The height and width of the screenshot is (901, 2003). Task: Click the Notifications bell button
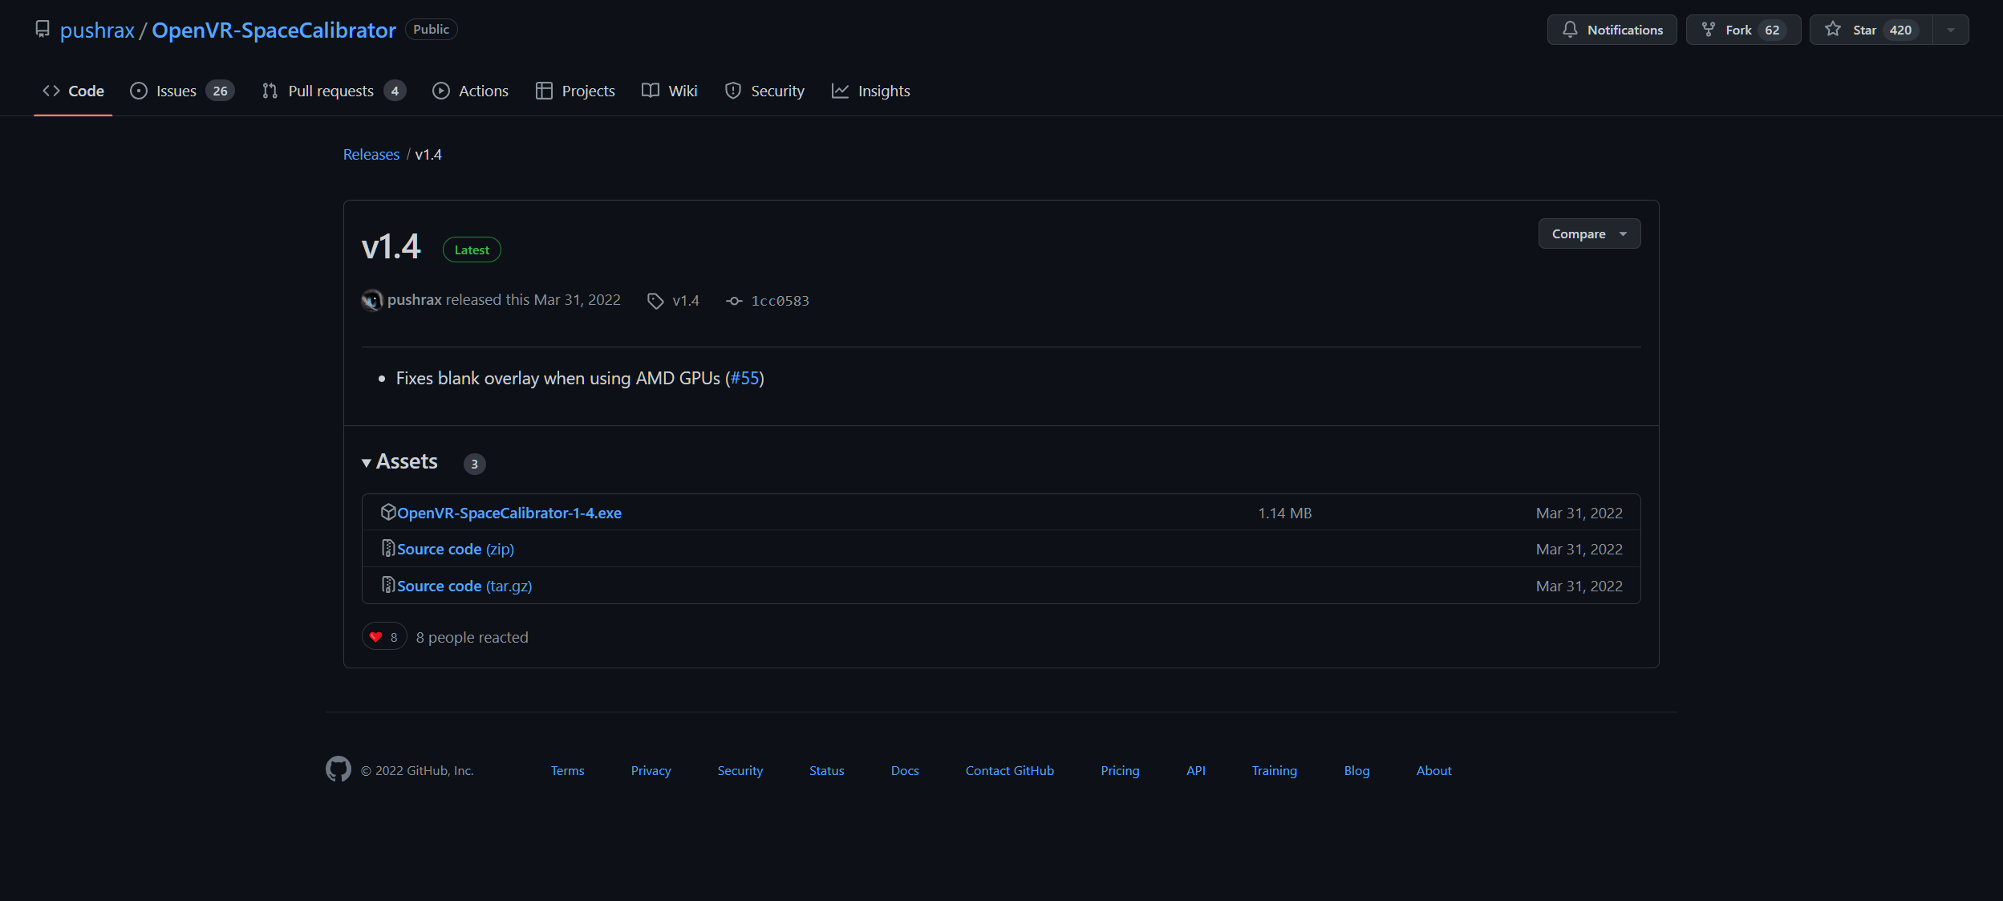pyautogui.click(x=1611, y=30)
